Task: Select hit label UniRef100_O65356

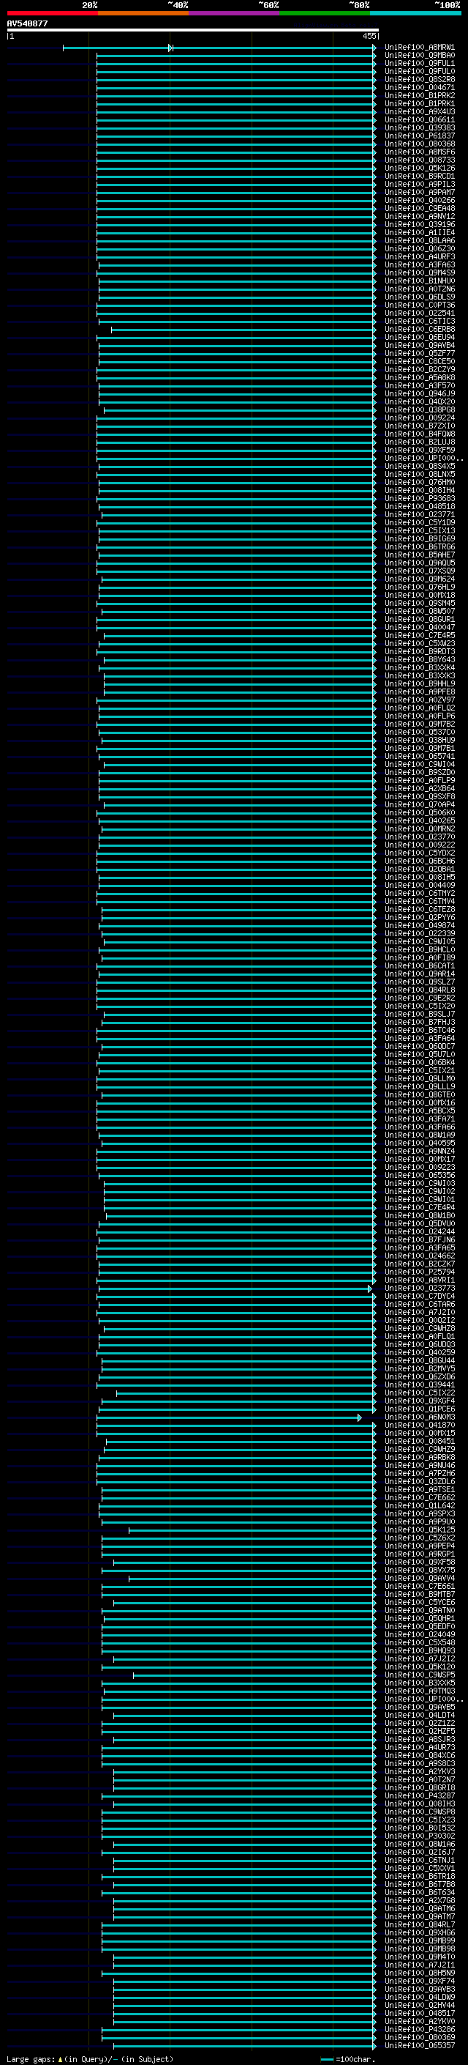Action: [x=420, y=1175]
